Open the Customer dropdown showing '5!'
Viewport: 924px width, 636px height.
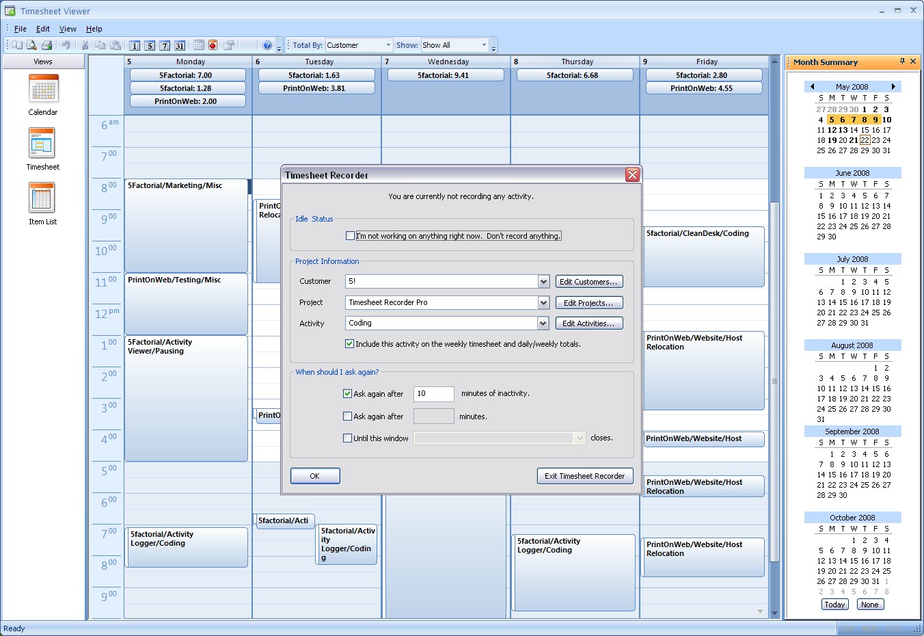click(543, 281)
